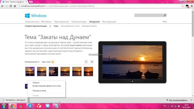Click the network signal tray icon
Screen dimensions: 194x109
coord(175,106)
